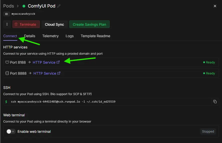Select the Connect tab

[x=10, y=36]
